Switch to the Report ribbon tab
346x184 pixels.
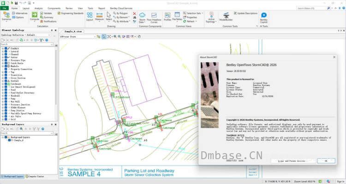[x=101, y=8]
